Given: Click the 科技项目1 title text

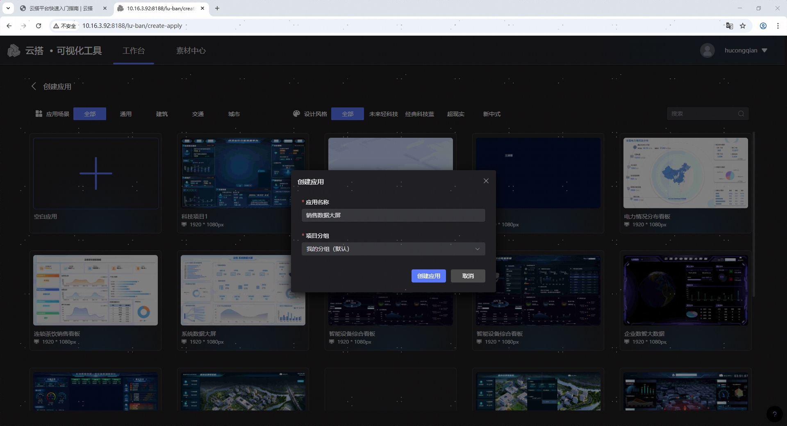Looking at the screenshot, I should pyautogui.click(x=195, y=216).
